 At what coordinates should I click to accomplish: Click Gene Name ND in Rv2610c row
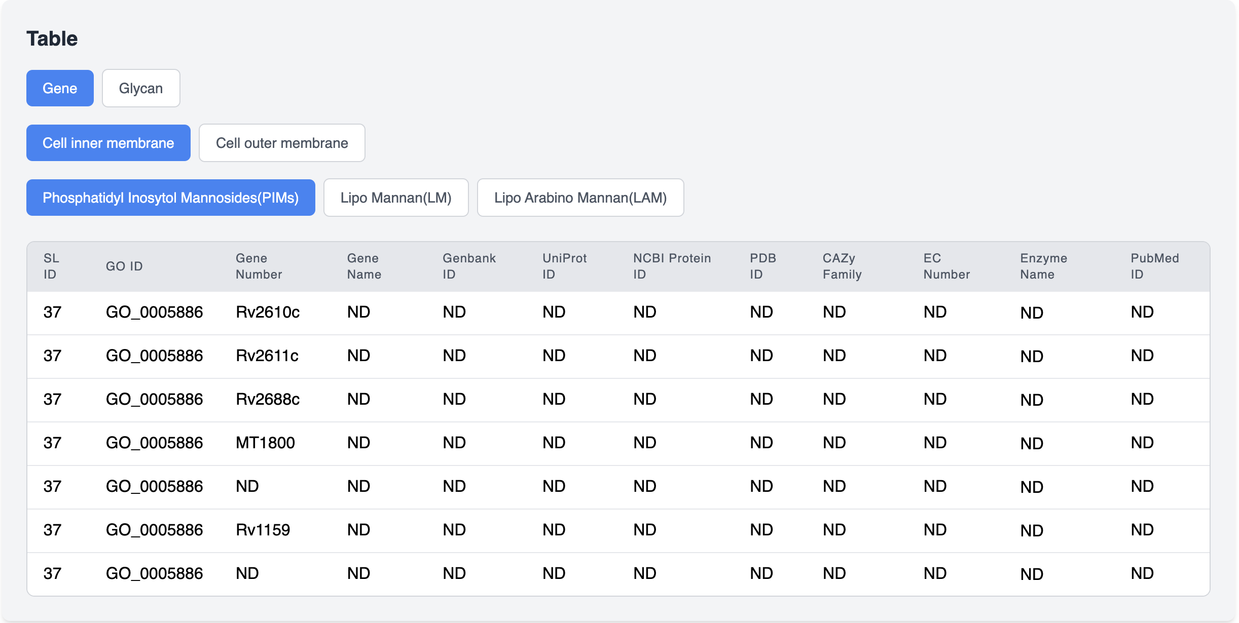pos(358,312)
